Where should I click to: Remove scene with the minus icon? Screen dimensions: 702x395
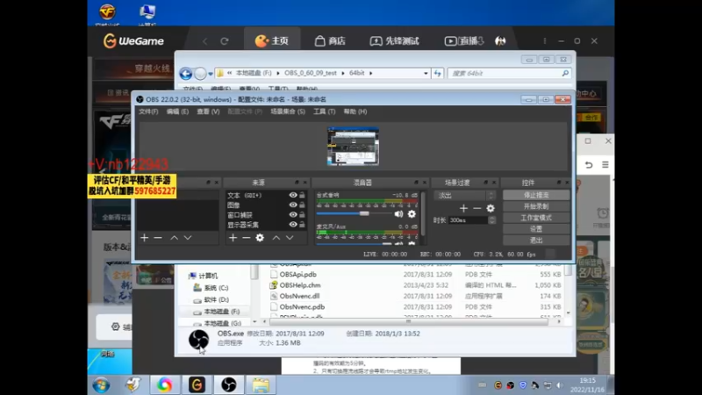pos(158,238)
